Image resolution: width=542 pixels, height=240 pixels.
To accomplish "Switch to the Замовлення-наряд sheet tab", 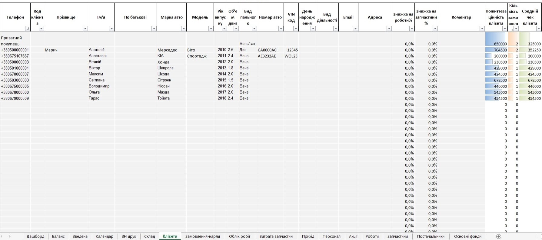I will [203, 236].
